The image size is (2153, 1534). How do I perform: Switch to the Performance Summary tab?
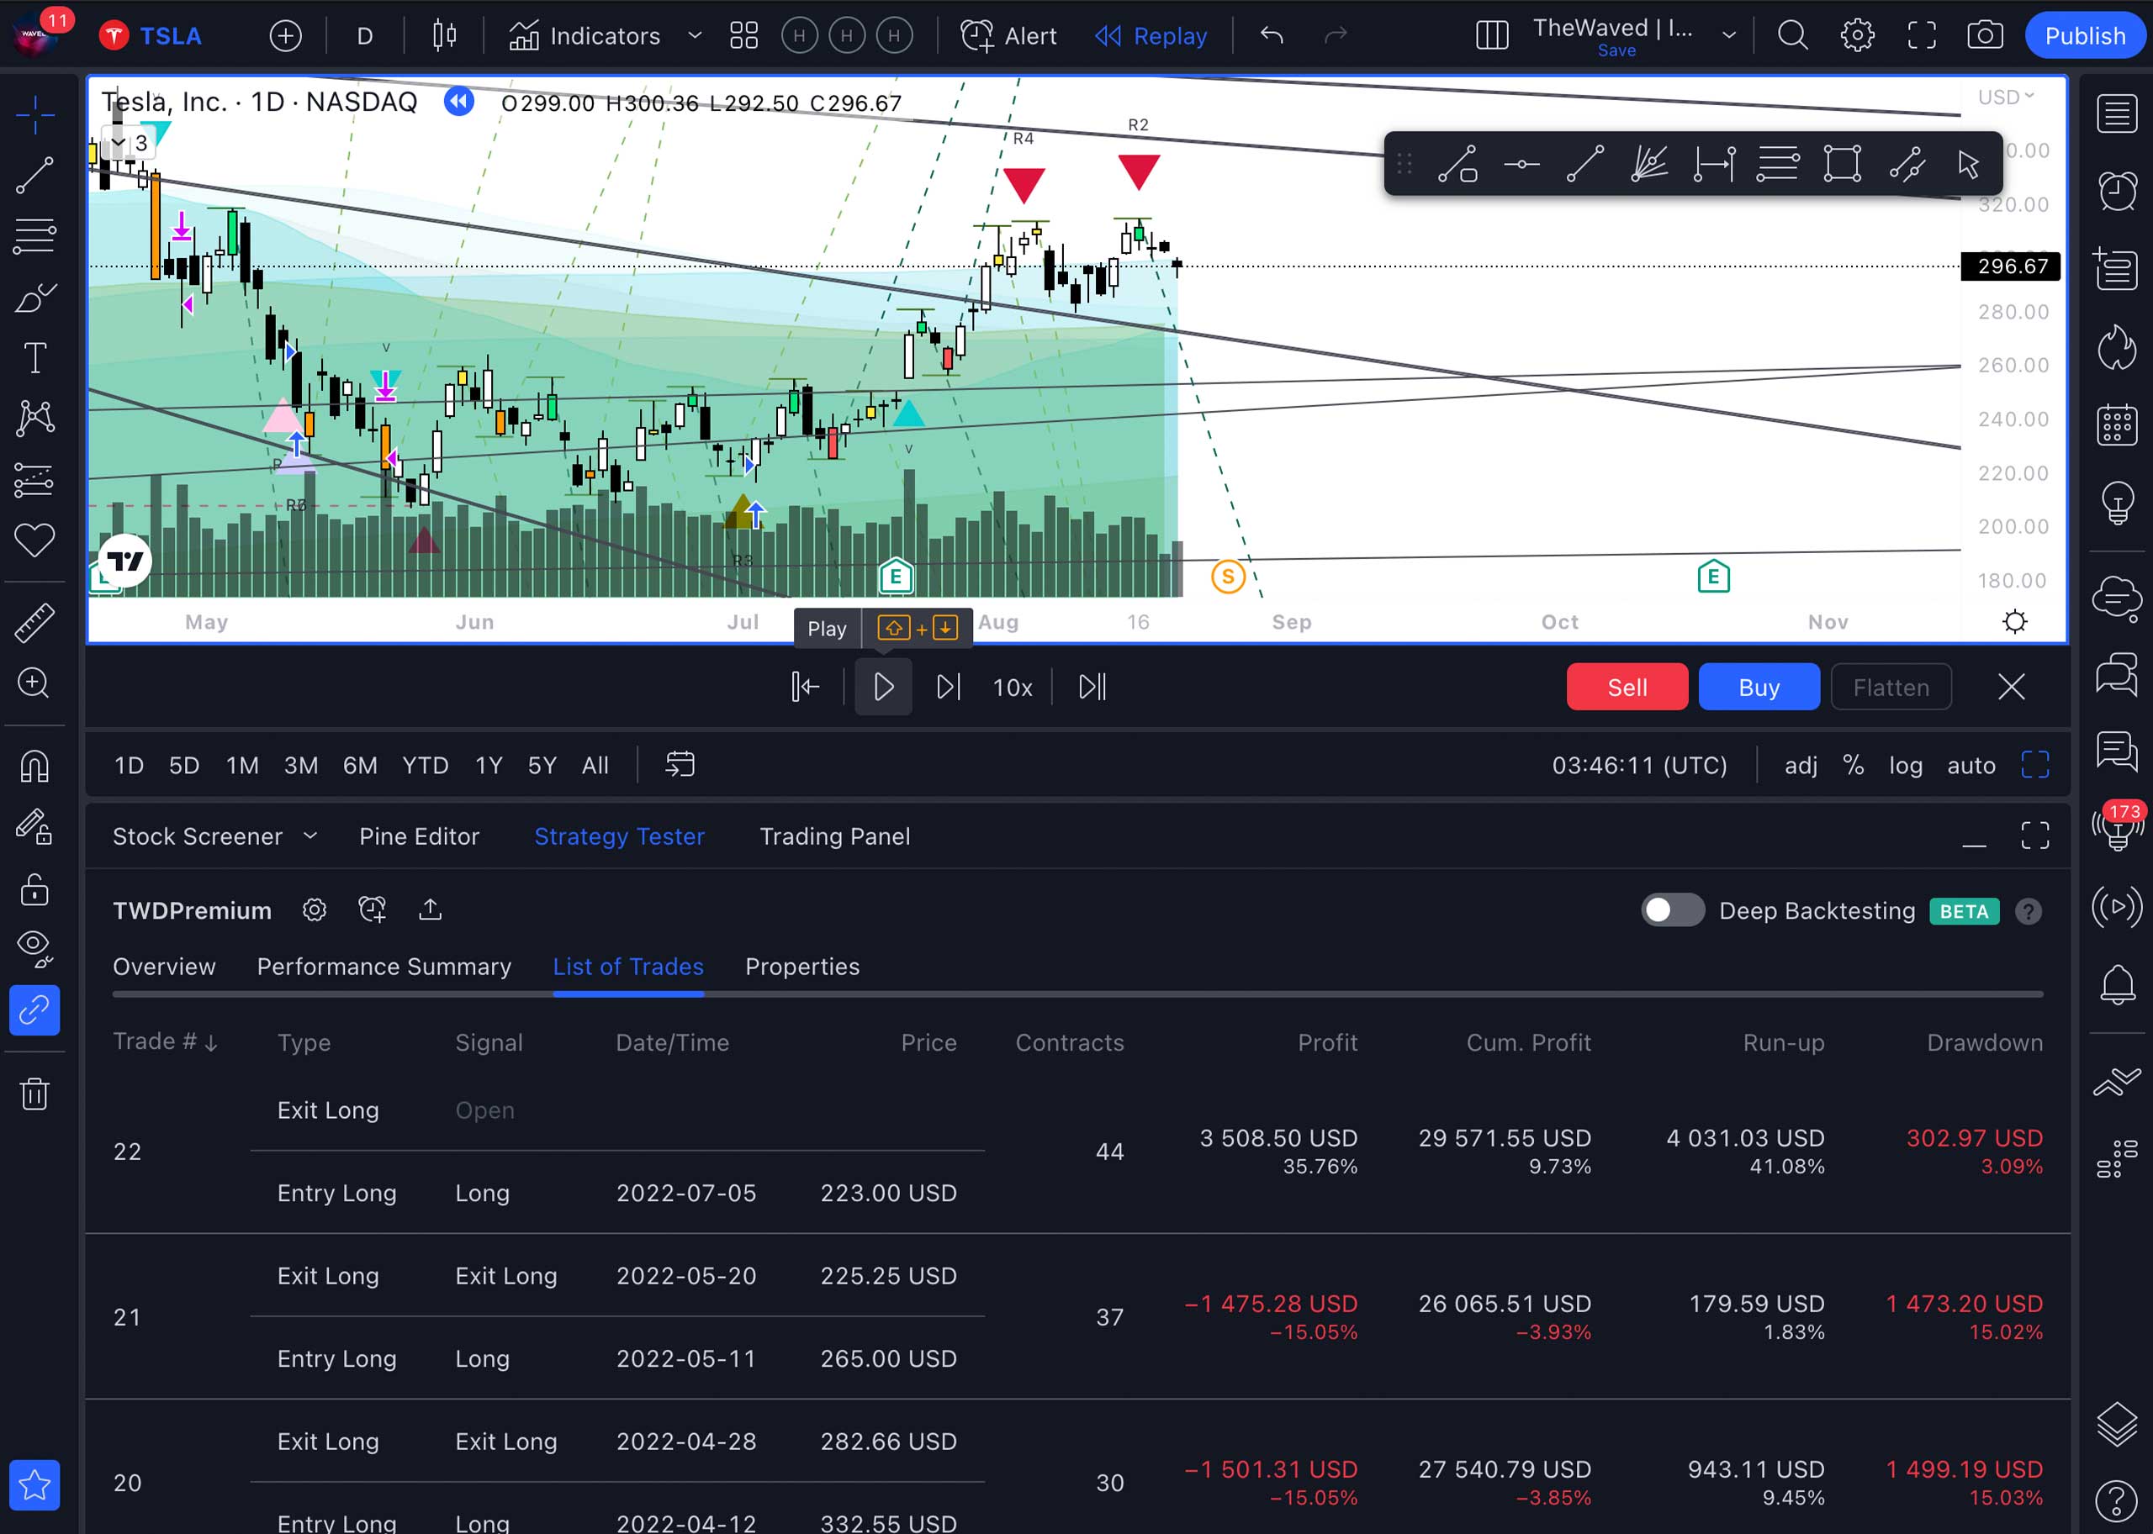point(384,967)
